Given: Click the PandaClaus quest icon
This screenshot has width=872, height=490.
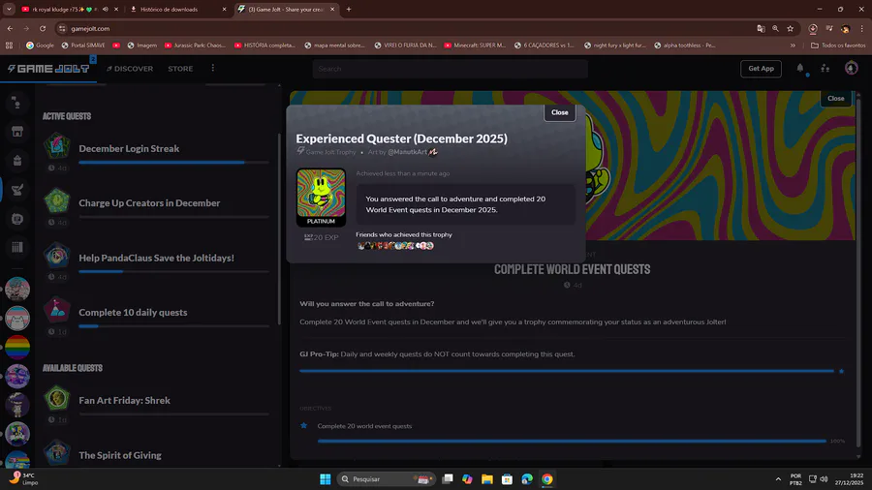Looking at the screenshot, I should pos(57,256).
